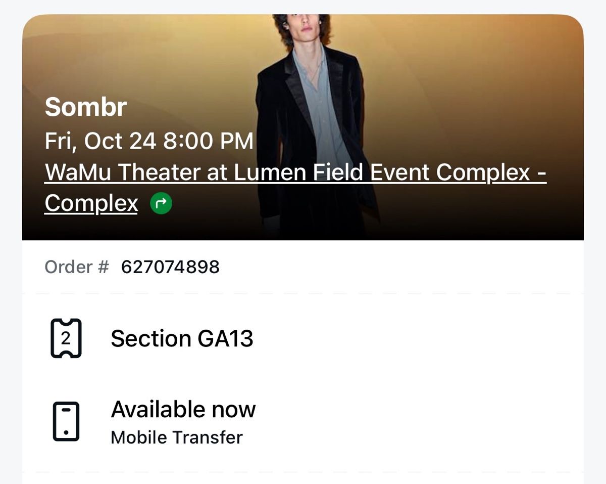Tap order number 627074898
The width and height of the screenshot is (606, 484).
[169, 267]
